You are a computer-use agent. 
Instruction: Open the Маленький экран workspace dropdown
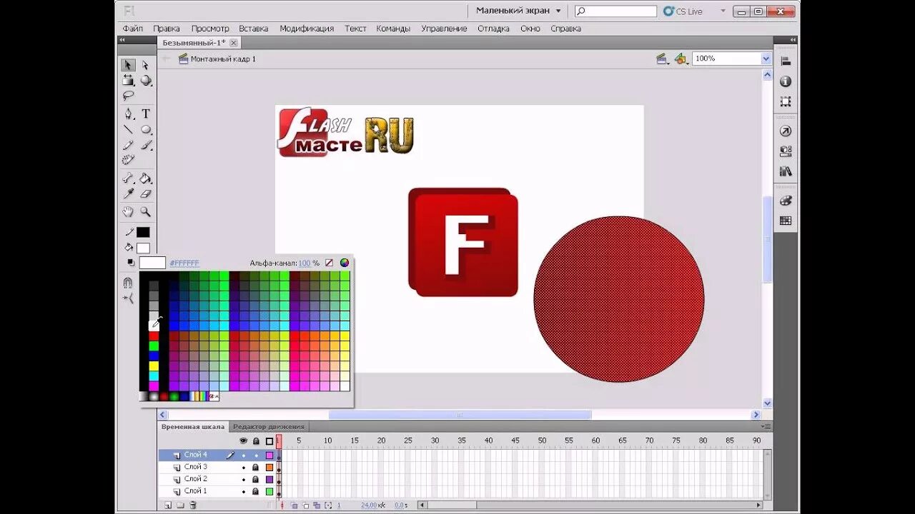pyautogui.click(x=518, y=11)
